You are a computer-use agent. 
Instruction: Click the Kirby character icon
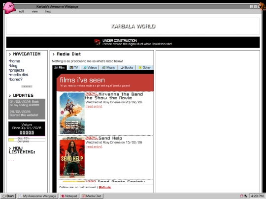point(9,7)
